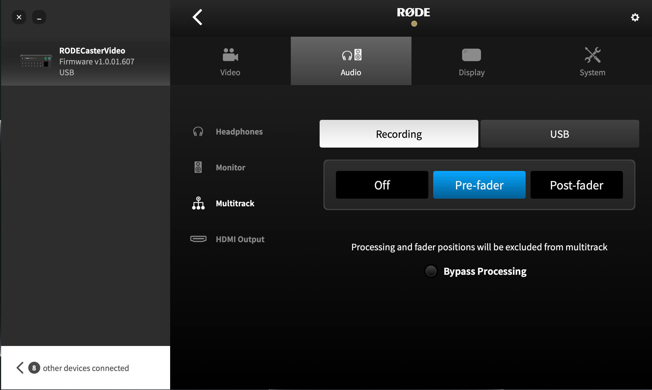Expand other connected devices chevron
The image size is (652, 390).
pos(20,368)
